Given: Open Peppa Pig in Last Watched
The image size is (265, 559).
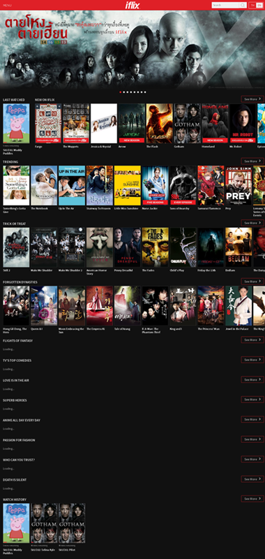Looking at the screenshot, I should 16,124.
